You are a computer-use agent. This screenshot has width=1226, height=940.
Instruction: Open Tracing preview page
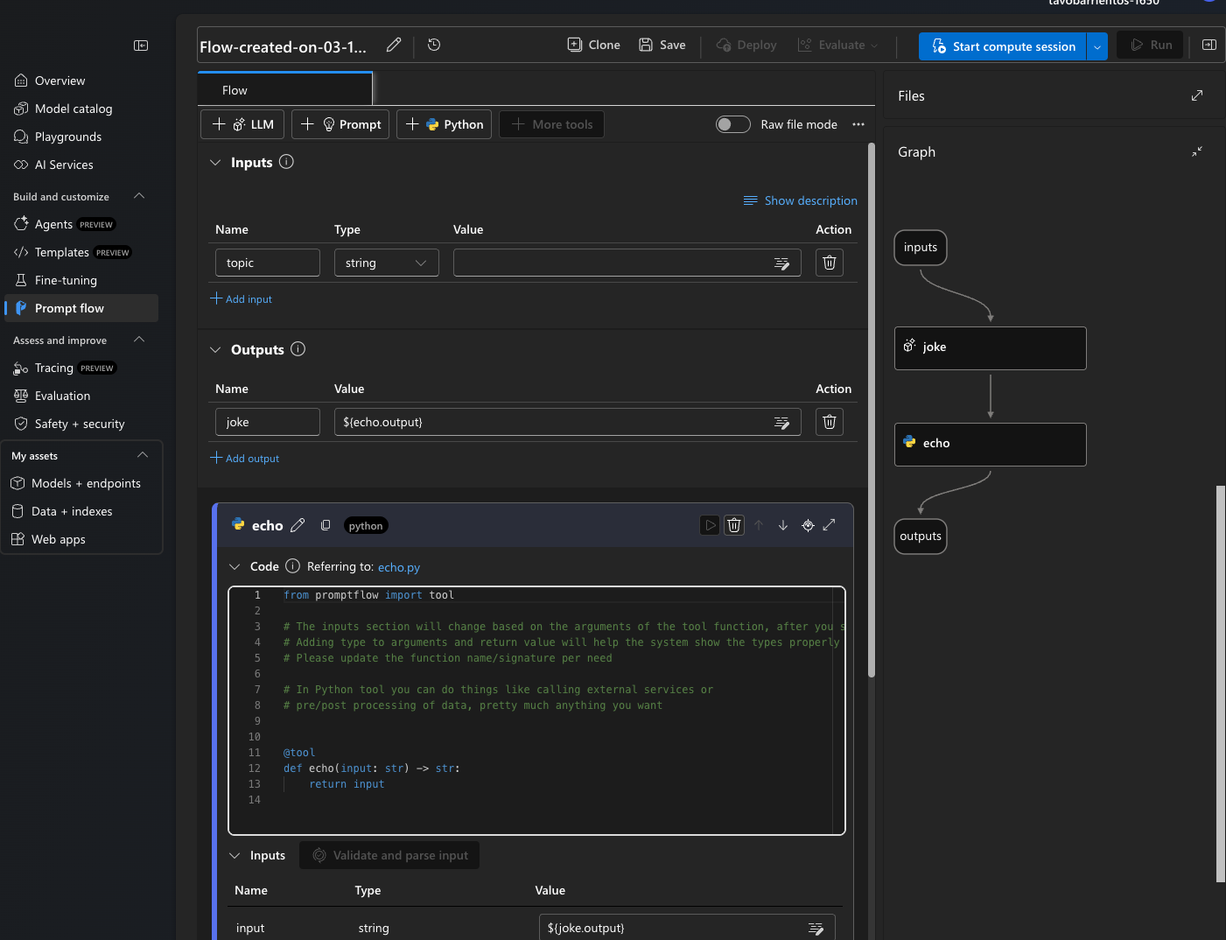pos(81,368)
